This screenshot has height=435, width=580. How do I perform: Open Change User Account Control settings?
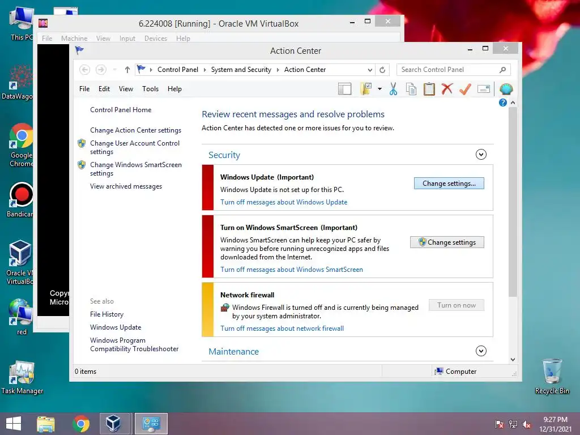pos(135,147)
